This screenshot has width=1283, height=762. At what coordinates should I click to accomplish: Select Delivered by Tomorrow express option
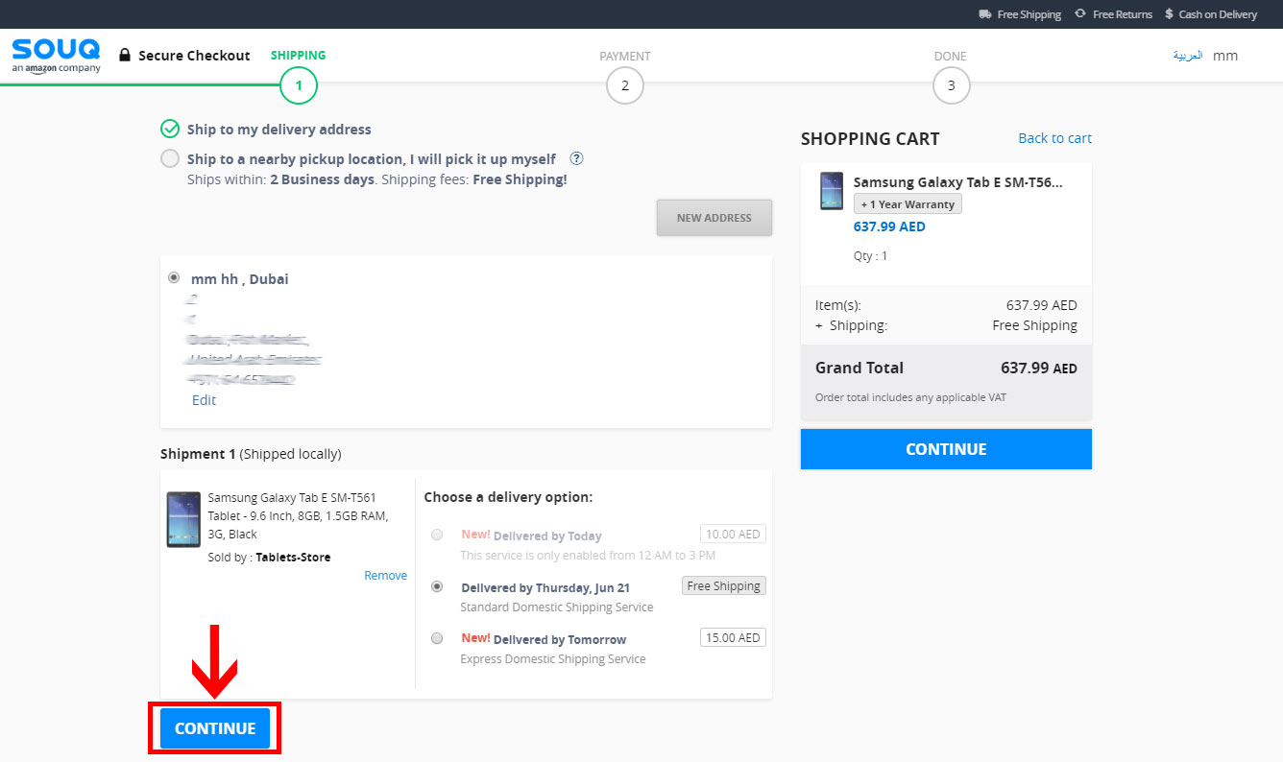coord(437,638)
